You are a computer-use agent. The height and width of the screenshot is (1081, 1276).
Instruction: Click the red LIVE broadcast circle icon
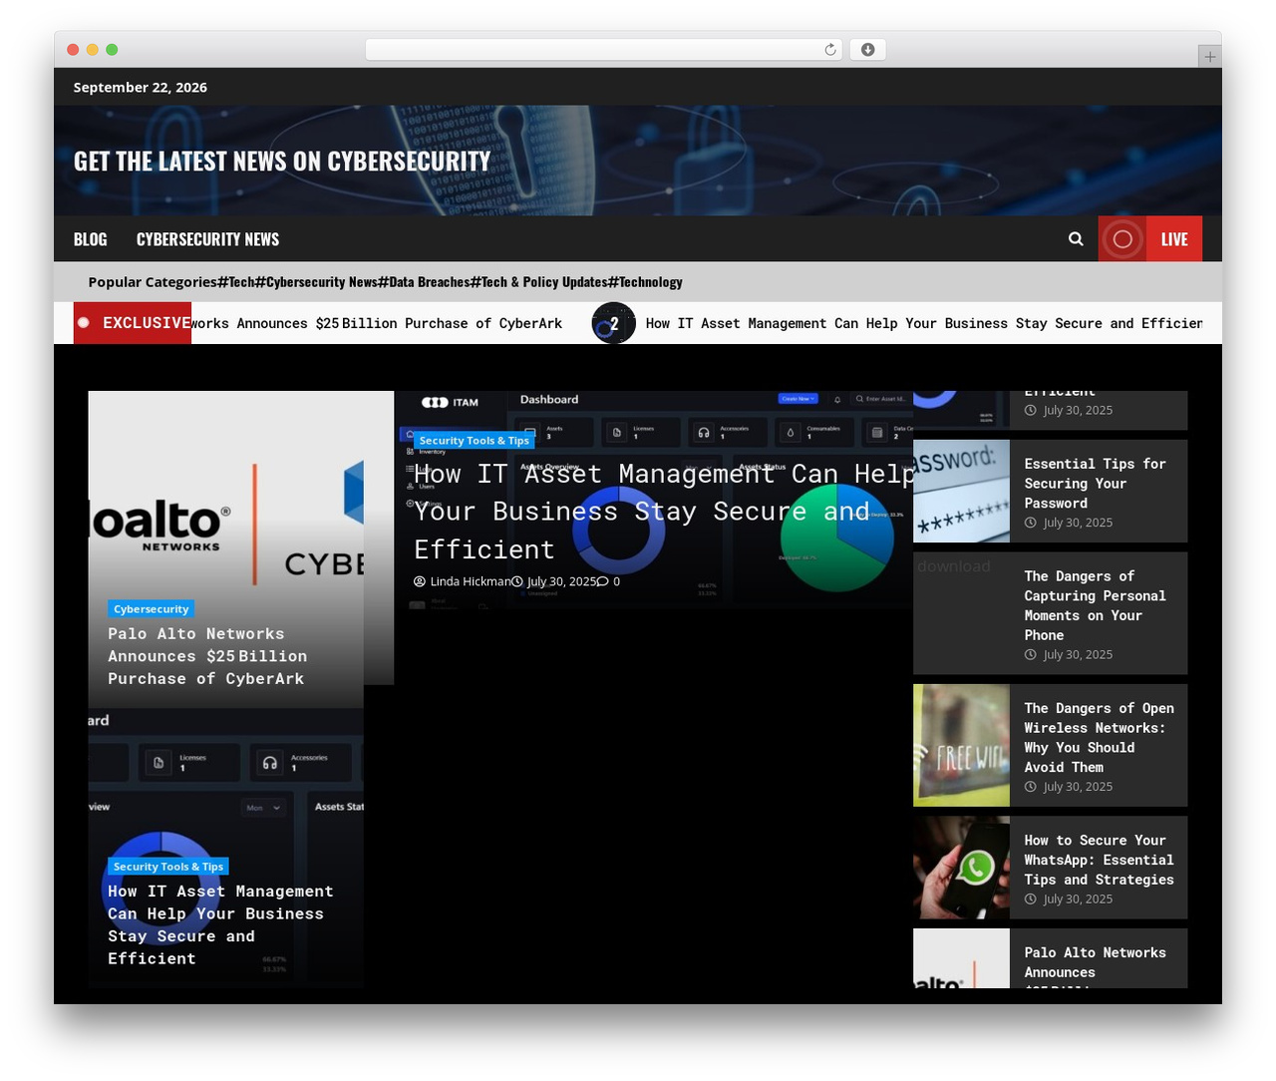click(1122, 239)
